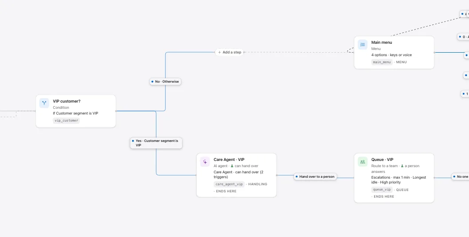This screenshot has height=237, width=469.
Task: Click the output port of VIP customer node
Action: [116, 111]
